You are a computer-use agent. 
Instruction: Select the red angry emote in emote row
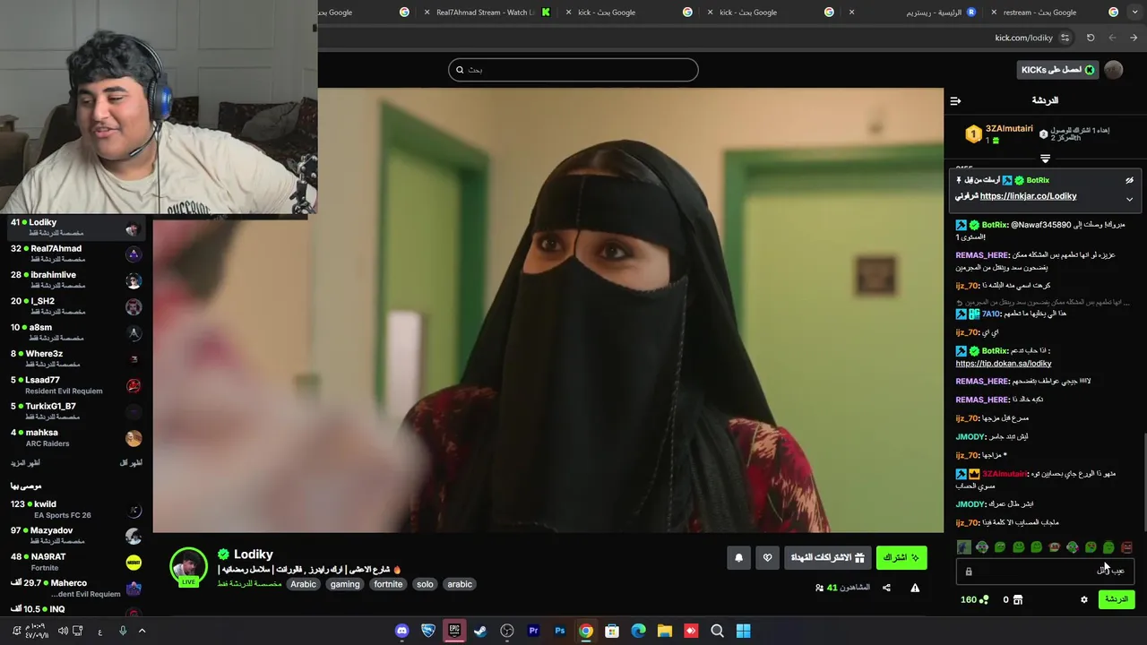1126,547
